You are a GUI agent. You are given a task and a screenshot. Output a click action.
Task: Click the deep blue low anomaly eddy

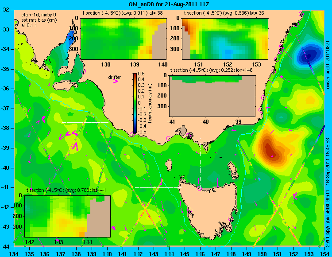click(309, 55)
